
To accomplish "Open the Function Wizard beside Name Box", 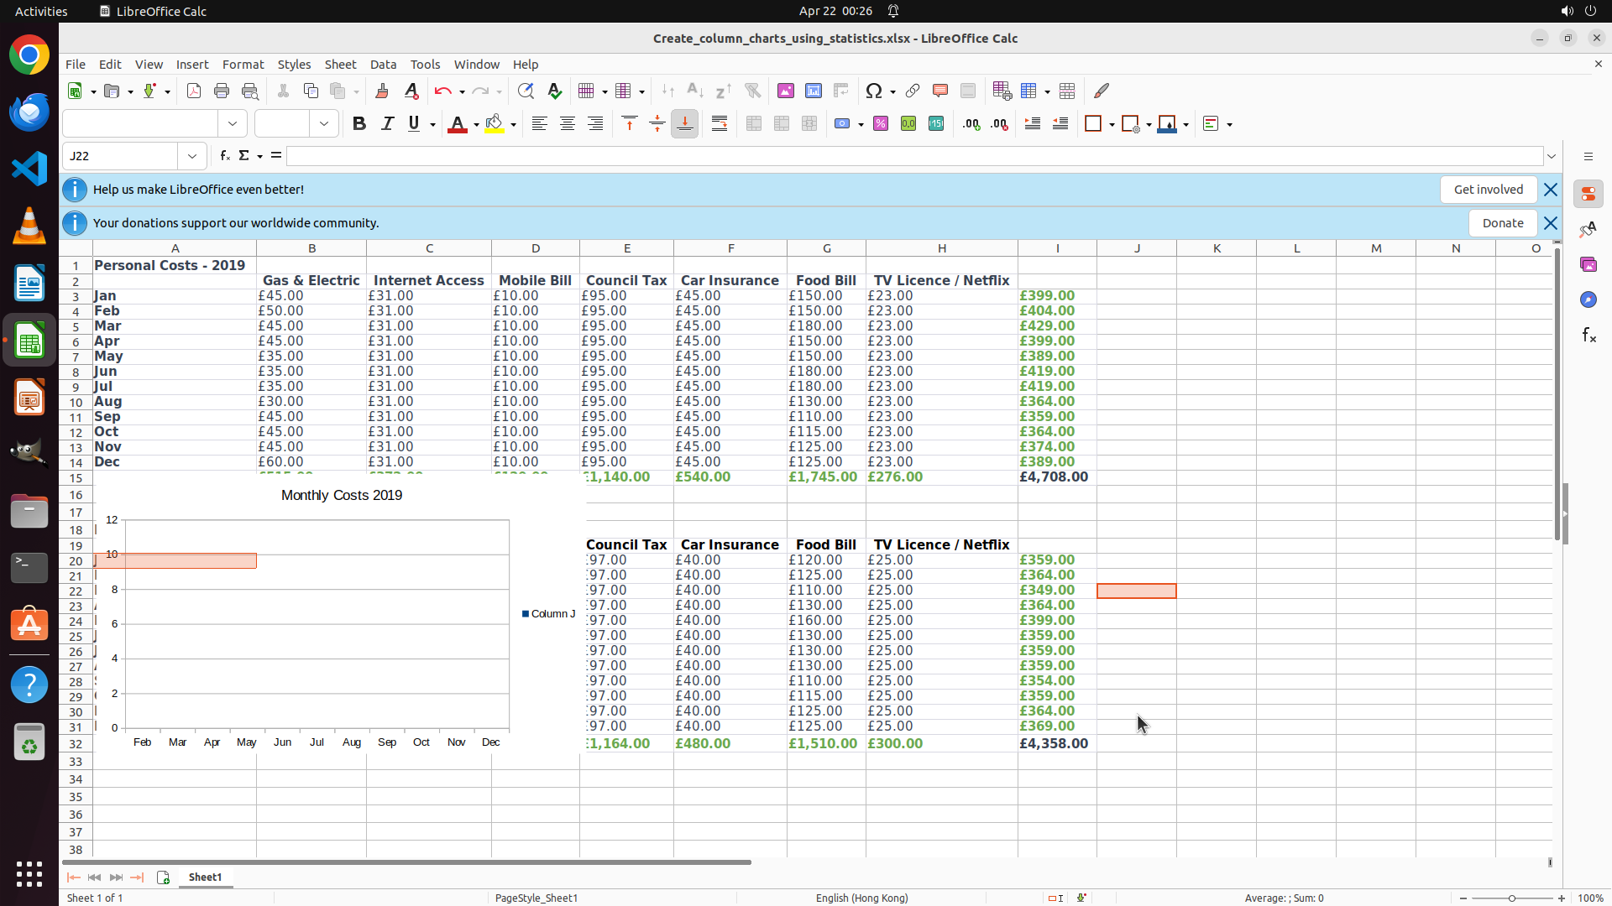I will point(224,156).
